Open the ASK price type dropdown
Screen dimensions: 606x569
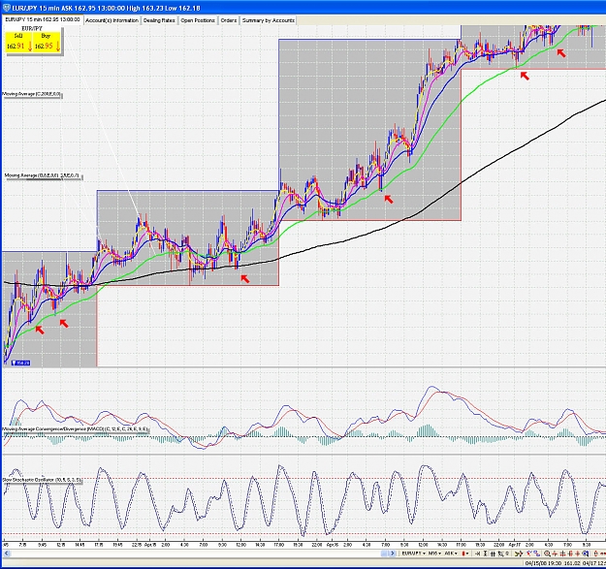click(451, 553)
